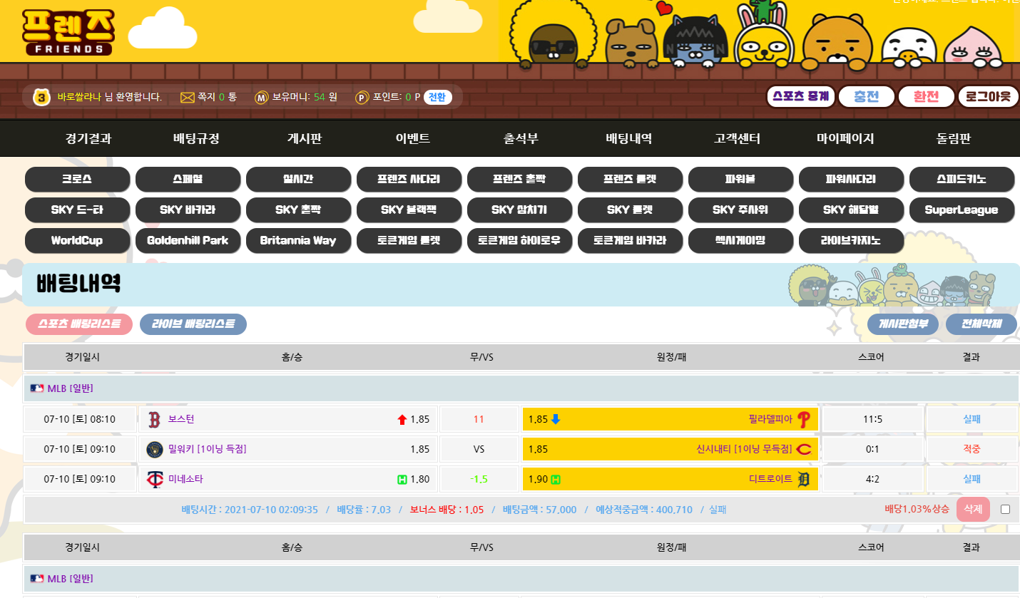Click the Minnesota Twins team logo
The width and height of the screenshot is (1020, 598).
pyautogui.click(x=154, y=479)
